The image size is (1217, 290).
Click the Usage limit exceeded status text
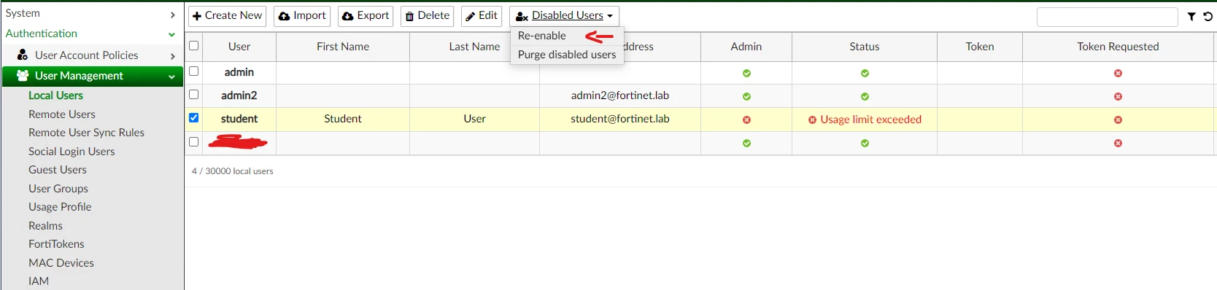pyautogui.click(x=871, y=119)
